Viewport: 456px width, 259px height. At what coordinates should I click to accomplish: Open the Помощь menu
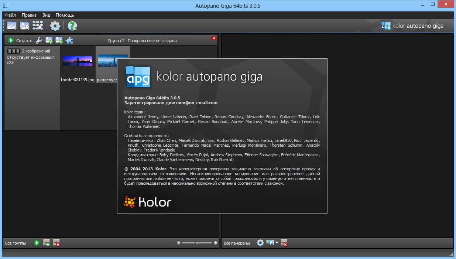(x=65, y=15)
